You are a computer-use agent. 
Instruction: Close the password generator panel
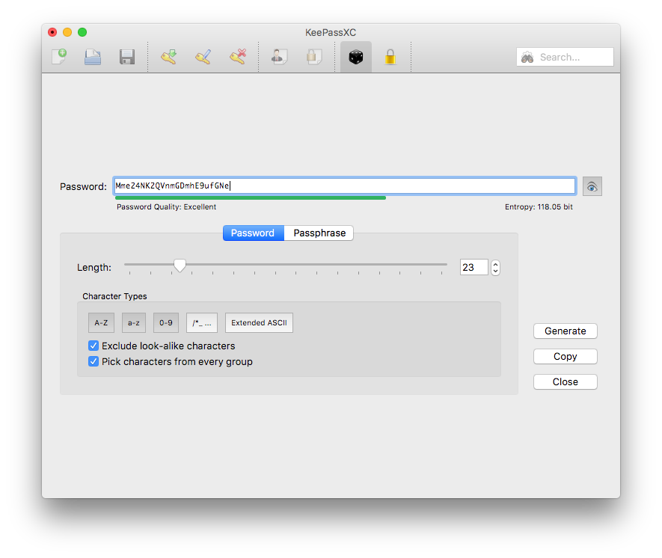pos(566,381)
